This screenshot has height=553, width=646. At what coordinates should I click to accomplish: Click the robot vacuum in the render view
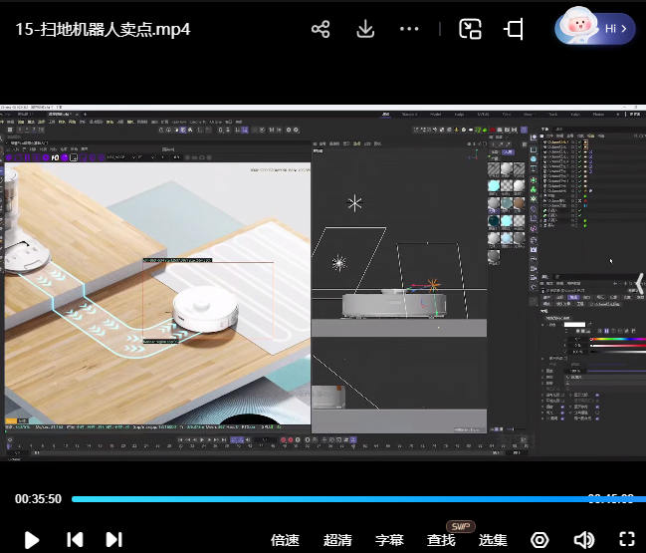(205, 312)
